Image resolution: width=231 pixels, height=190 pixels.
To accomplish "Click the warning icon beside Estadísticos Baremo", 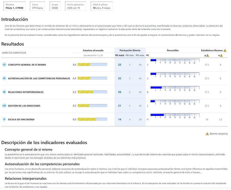I will (225, 50).
